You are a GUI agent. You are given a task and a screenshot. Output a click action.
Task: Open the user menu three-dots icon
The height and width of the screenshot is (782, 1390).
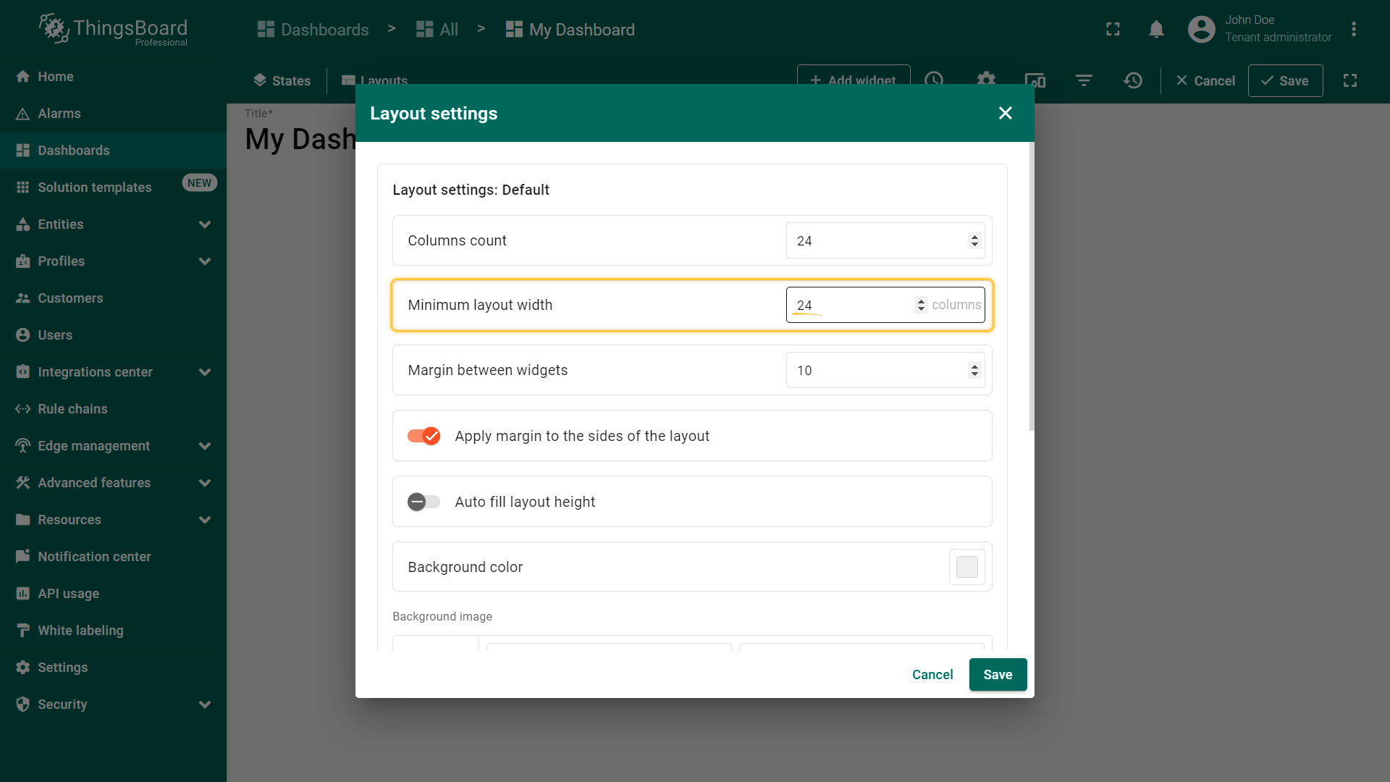[x=1354, y=30]
